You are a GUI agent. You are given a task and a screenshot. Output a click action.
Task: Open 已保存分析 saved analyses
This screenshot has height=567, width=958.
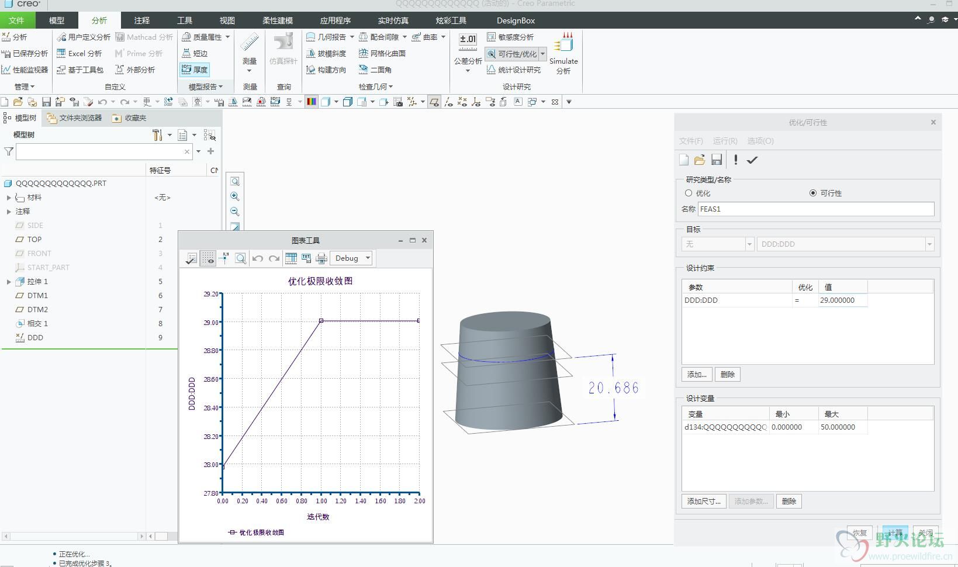[25, 53]
